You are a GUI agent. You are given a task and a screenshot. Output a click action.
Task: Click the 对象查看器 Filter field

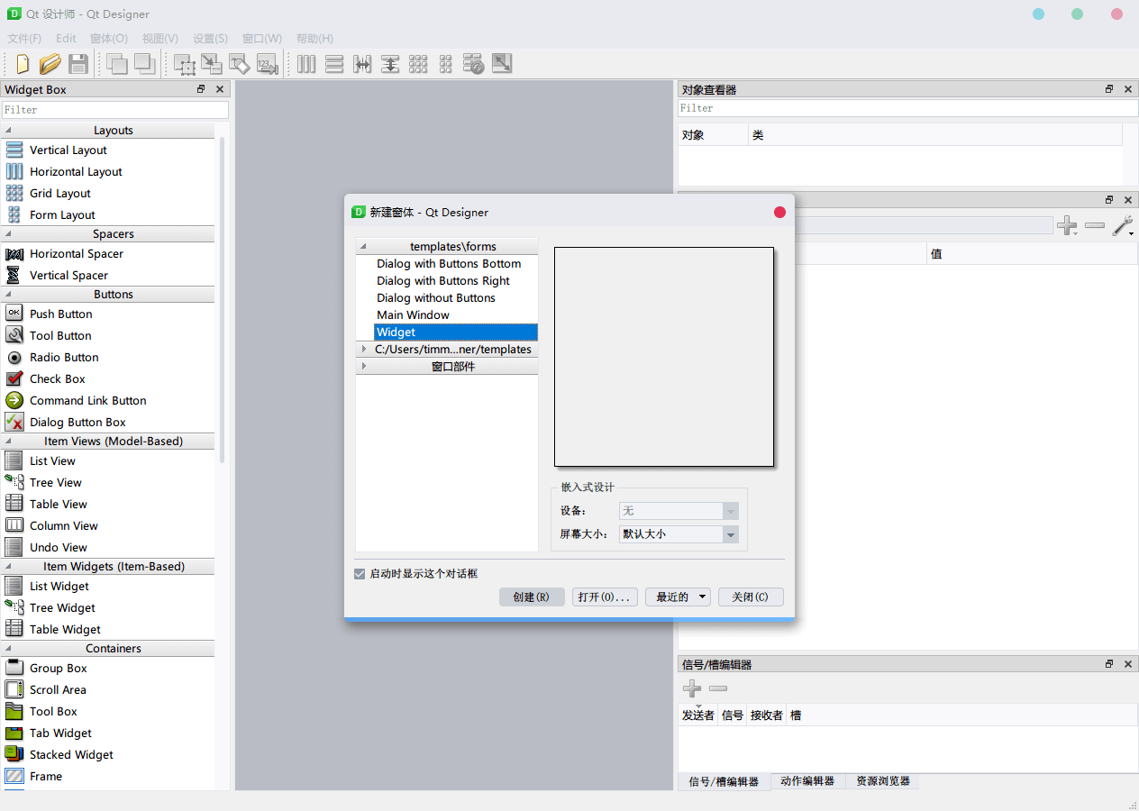(x=908, y=108)
